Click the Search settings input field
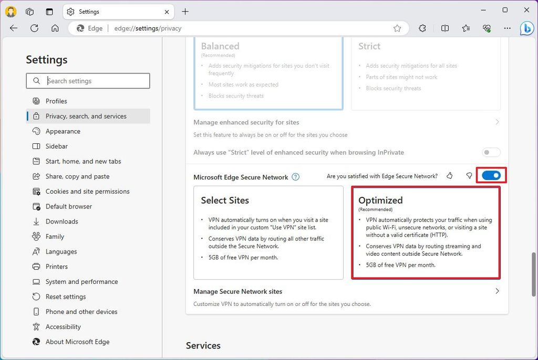538x360 pixels. click(88, 81)
